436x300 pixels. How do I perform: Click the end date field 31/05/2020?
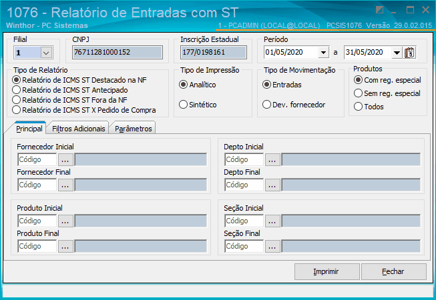368,53
